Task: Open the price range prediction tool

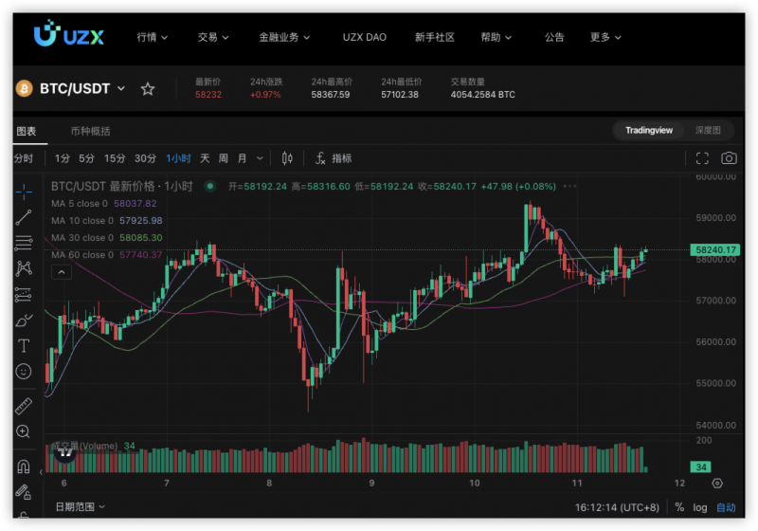Action: click(x=23, y=295)
